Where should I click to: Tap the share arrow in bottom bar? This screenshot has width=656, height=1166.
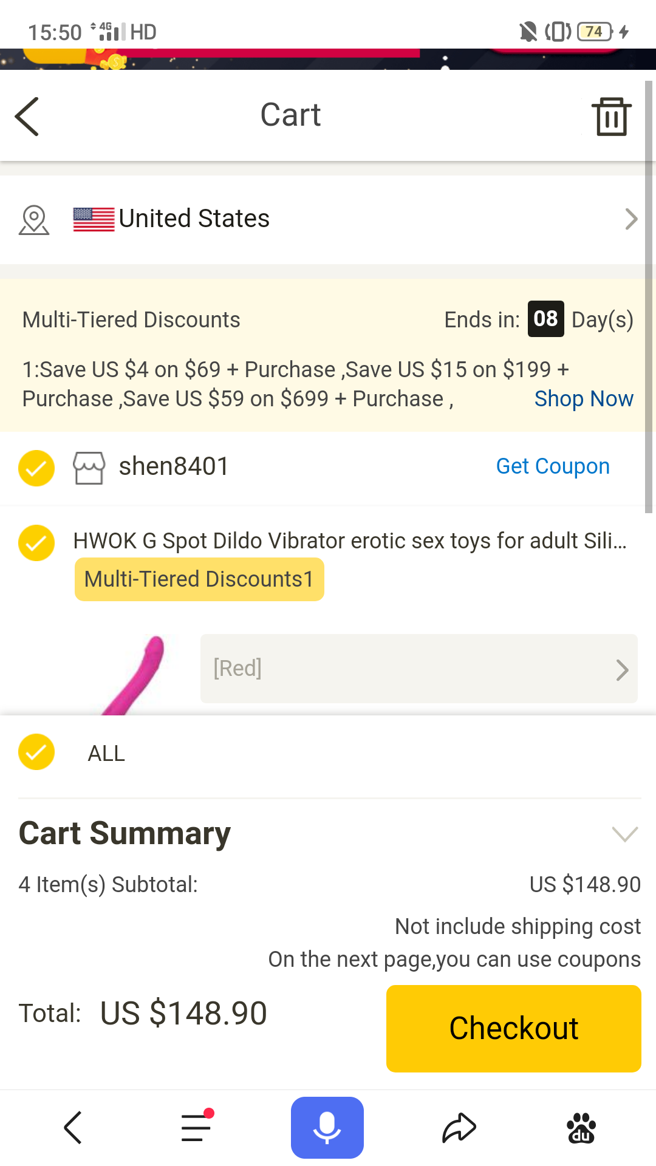tap(459, 1128)
